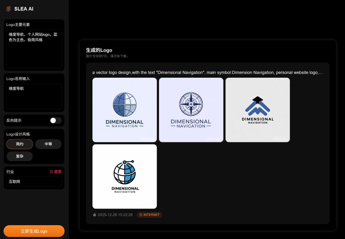The image size is (345, 239).
Task: Open the white network-globe logo thumbnail
Action: click(125, 176)
